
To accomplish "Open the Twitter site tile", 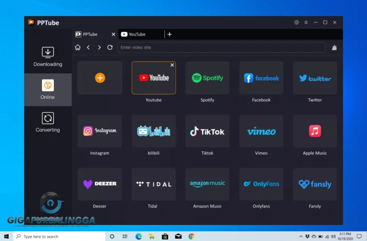I will (315, 78).
